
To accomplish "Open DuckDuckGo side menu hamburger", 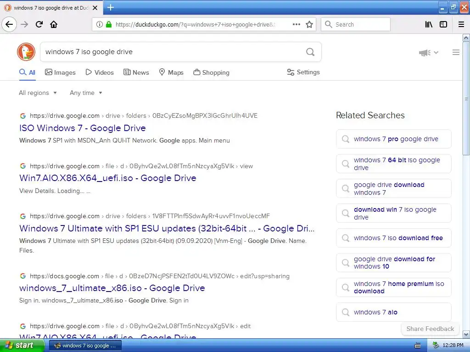I will [456, 52].
